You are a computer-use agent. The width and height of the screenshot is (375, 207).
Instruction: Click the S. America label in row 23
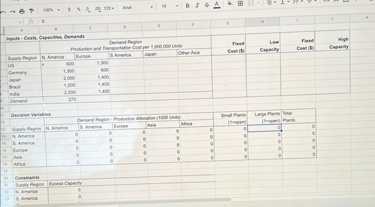27,198
